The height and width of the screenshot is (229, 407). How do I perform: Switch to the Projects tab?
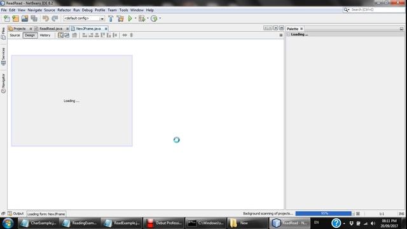19,29
